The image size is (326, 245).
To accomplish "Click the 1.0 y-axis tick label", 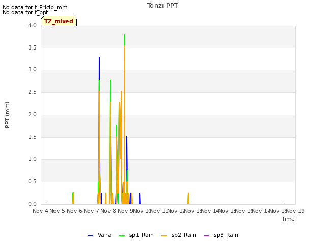I will coord(32,159).
